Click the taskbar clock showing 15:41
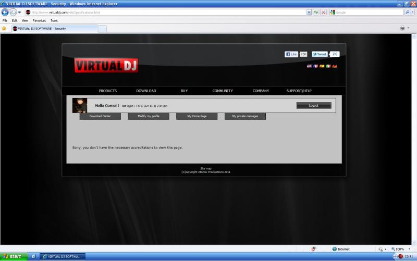Image resolution: width=417 pixels, height=261 pixels. coord(409,256)
